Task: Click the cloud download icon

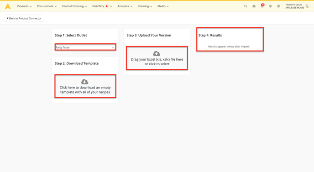Action: (84, 82)
